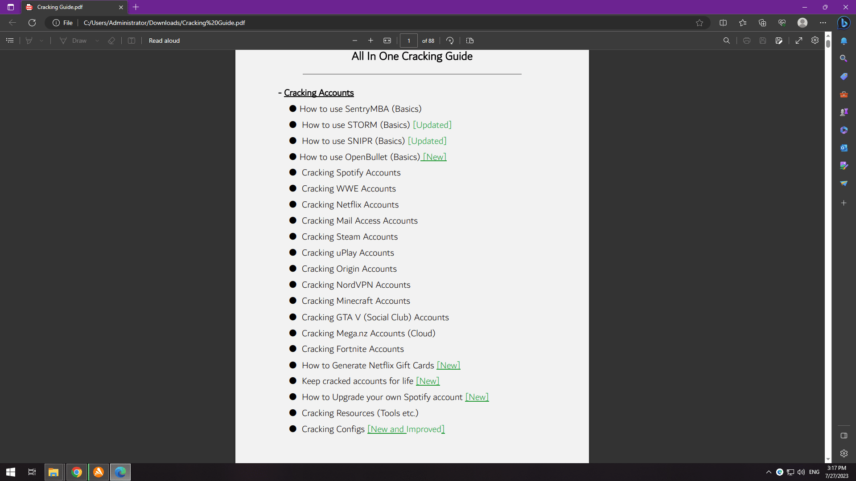Toggle Split screen in browser toolbar
The height and width of the screenshot is (481, 856).
723,23
